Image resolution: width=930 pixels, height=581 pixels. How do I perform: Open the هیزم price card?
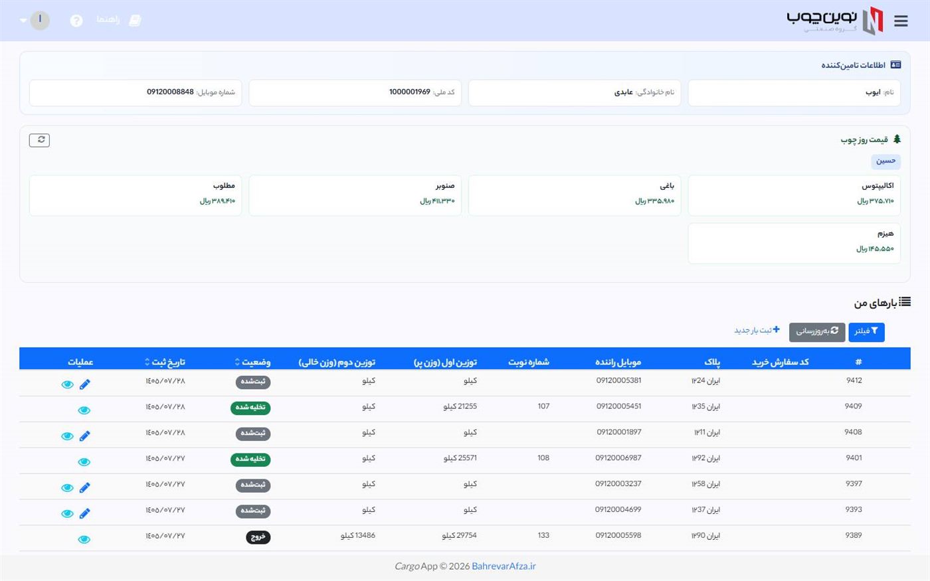[x=794, y=243]
